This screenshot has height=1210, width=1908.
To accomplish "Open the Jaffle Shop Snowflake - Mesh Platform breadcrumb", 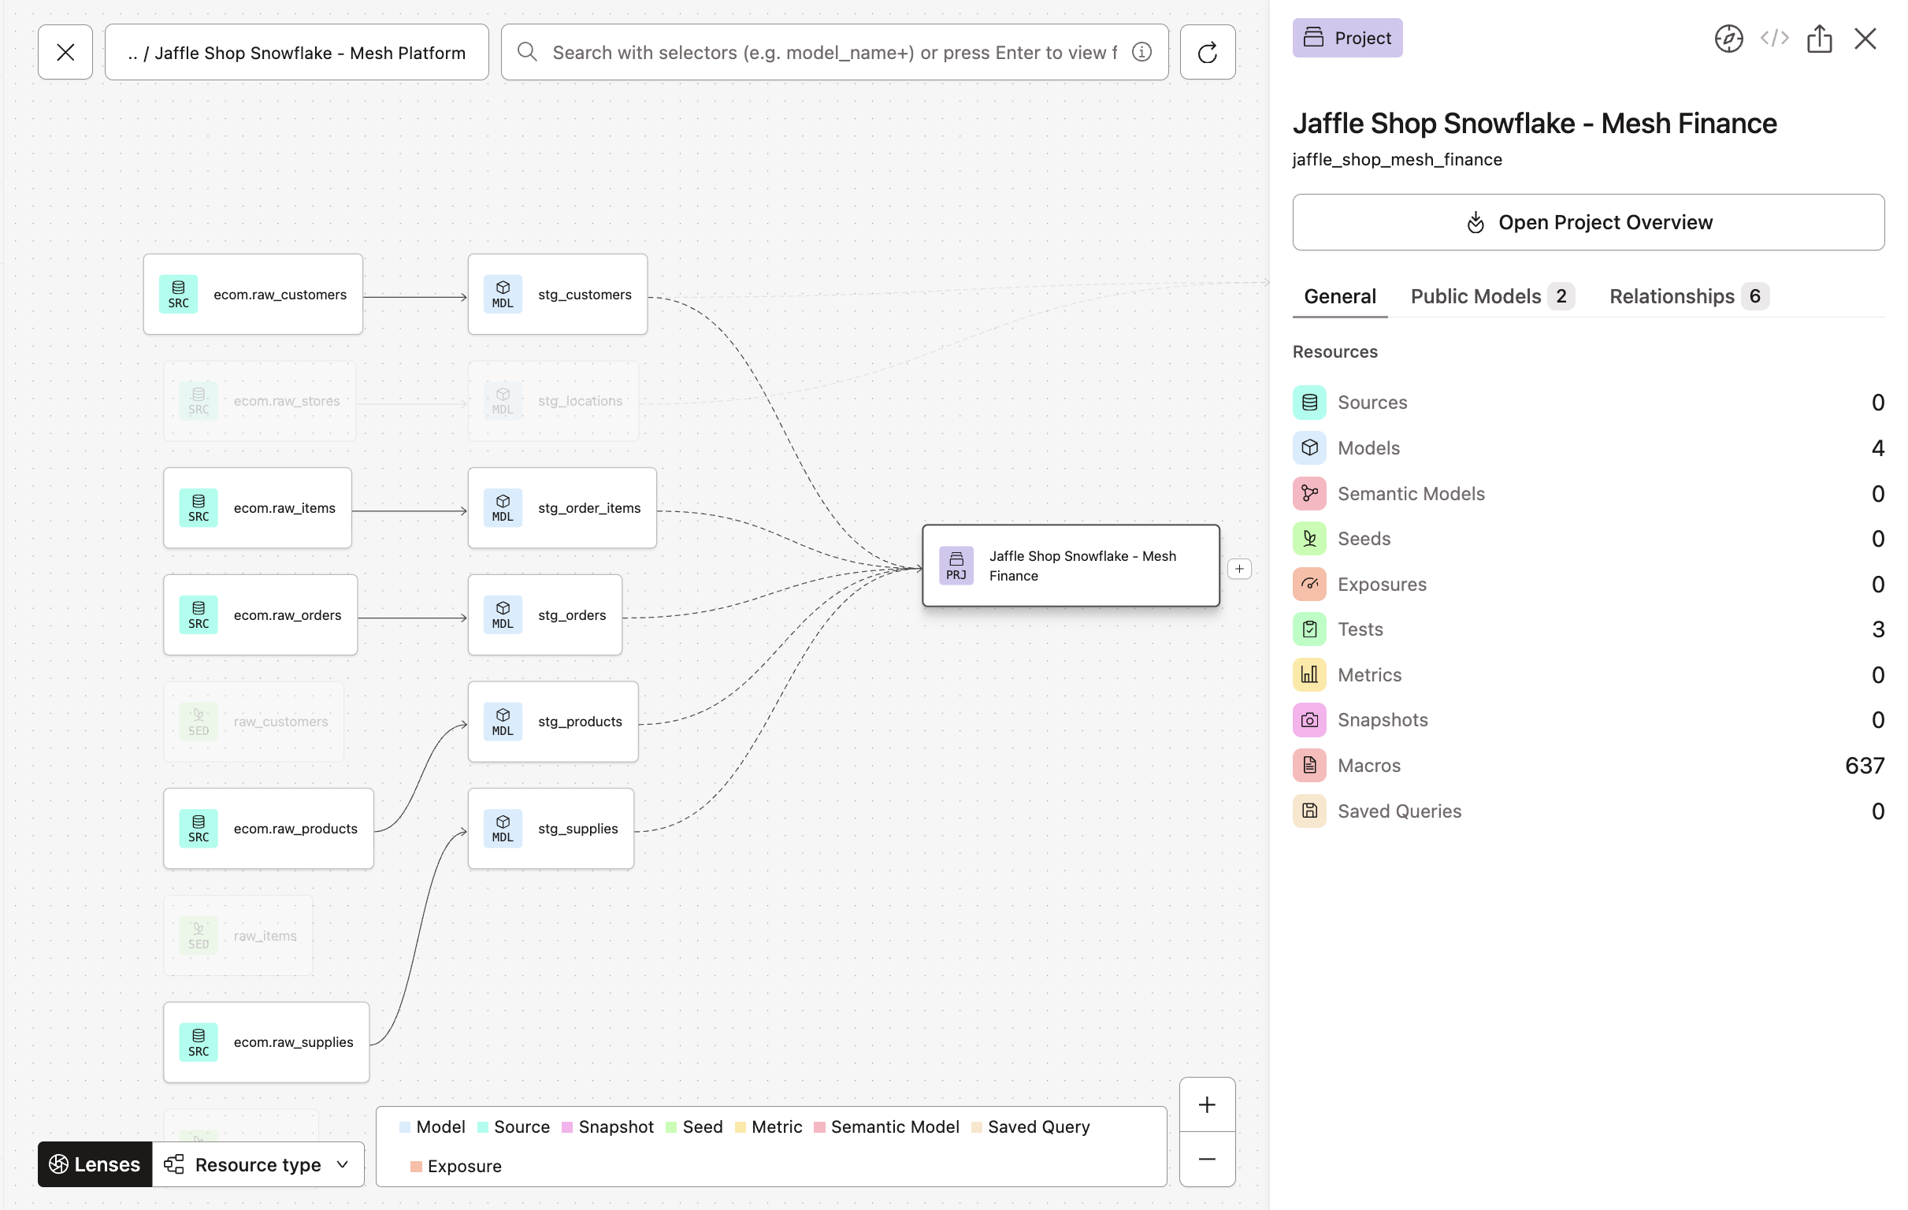I will pyautogui.click(x=296, y=52).
